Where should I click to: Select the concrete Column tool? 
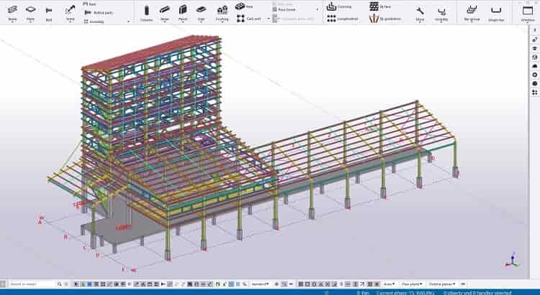point(146,12)
